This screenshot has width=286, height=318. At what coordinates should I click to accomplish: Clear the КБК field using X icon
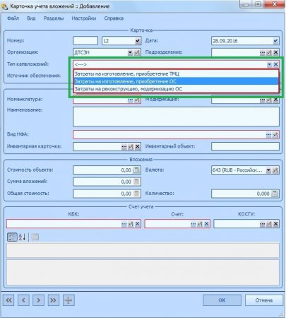pos(138,224)
